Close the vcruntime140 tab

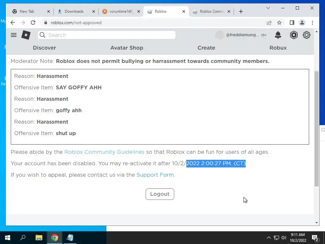[x=139, y=11]
